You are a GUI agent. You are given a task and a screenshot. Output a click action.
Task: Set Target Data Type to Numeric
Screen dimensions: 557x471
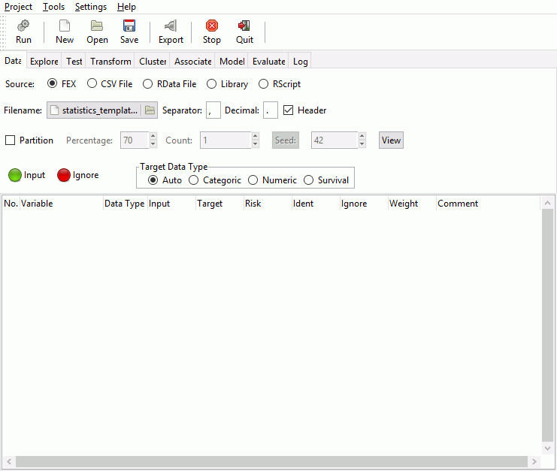click(x=253, y=180)
